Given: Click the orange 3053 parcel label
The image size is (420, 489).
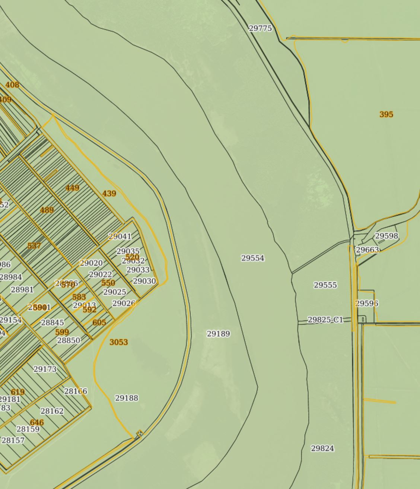Looking at the screenshot, I should point(119,342).
